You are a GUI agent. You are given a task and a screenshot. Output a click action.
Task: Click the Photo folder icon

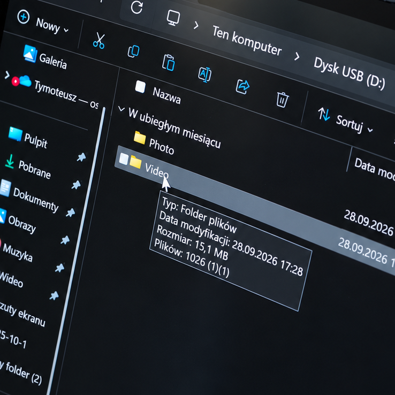[x=140, y=138]
